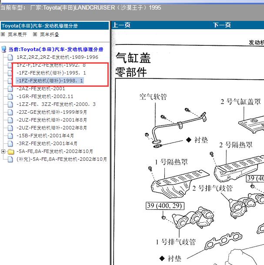
Task: Click the 1 号隔热罩 diagram label
Action: pos(171,162)
